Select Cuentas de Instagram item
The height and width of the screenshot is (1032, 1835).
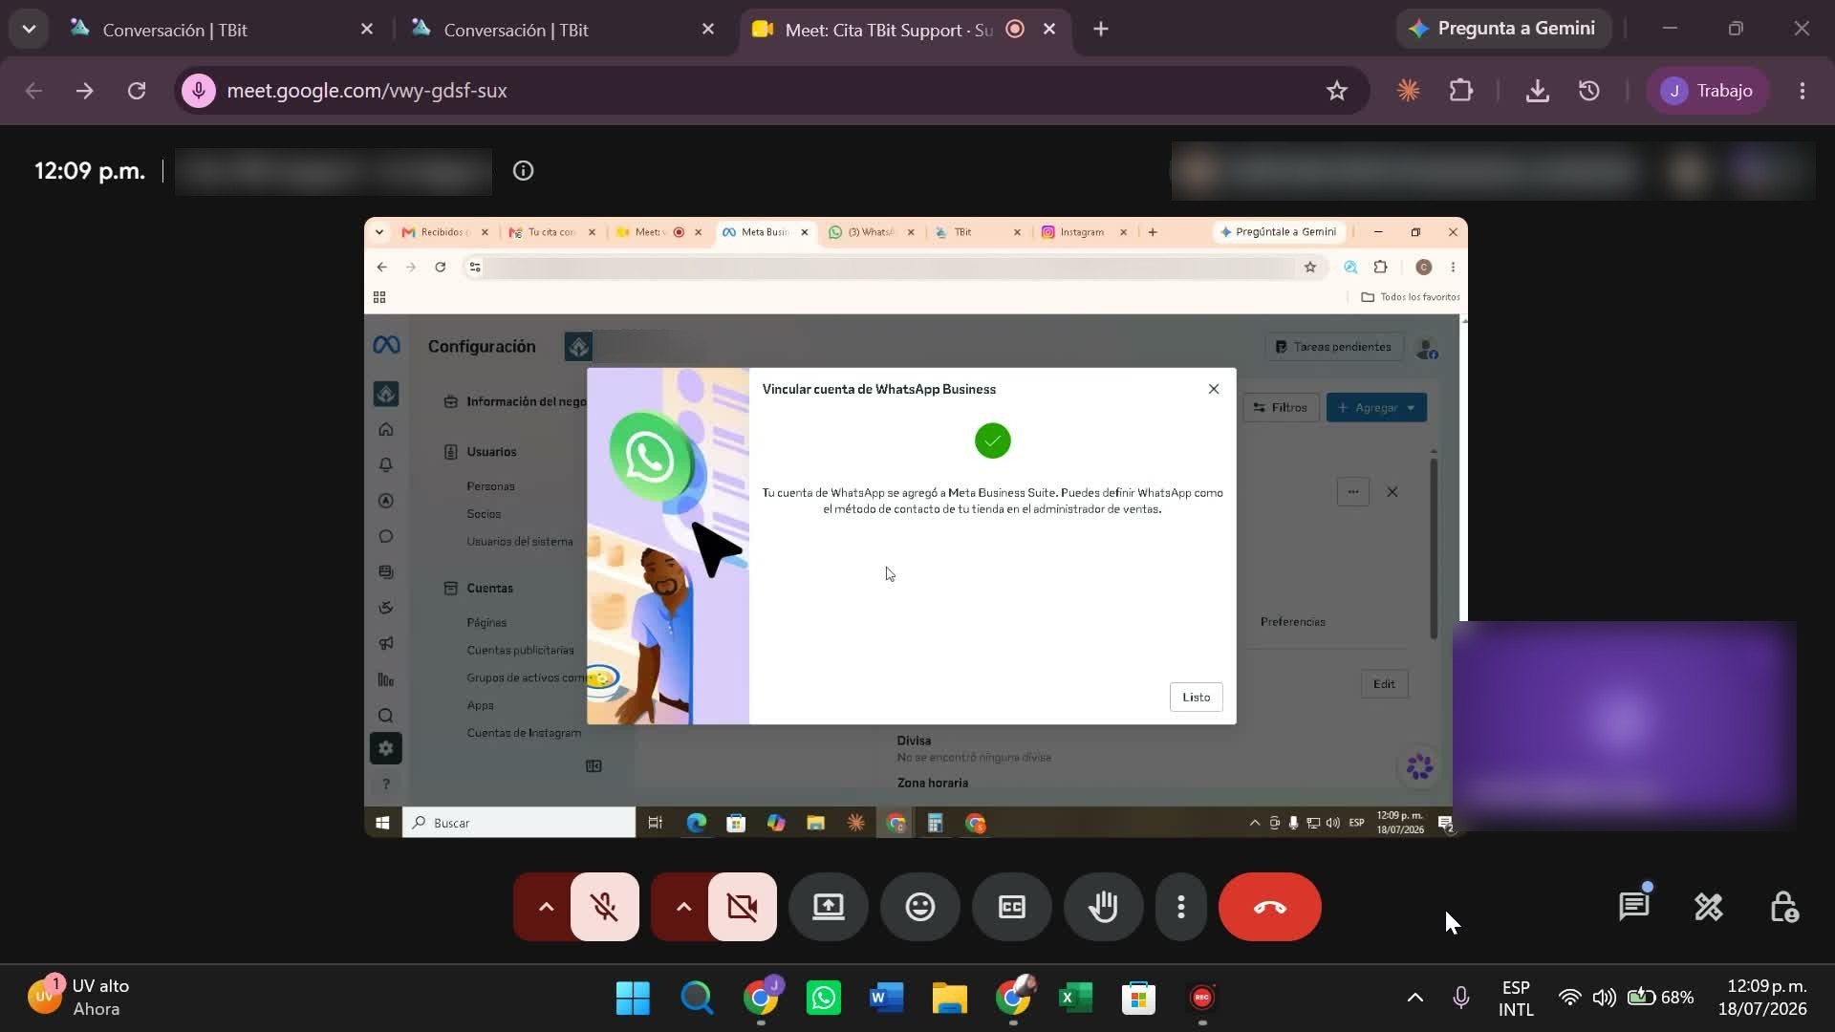[x=524, y=733]
